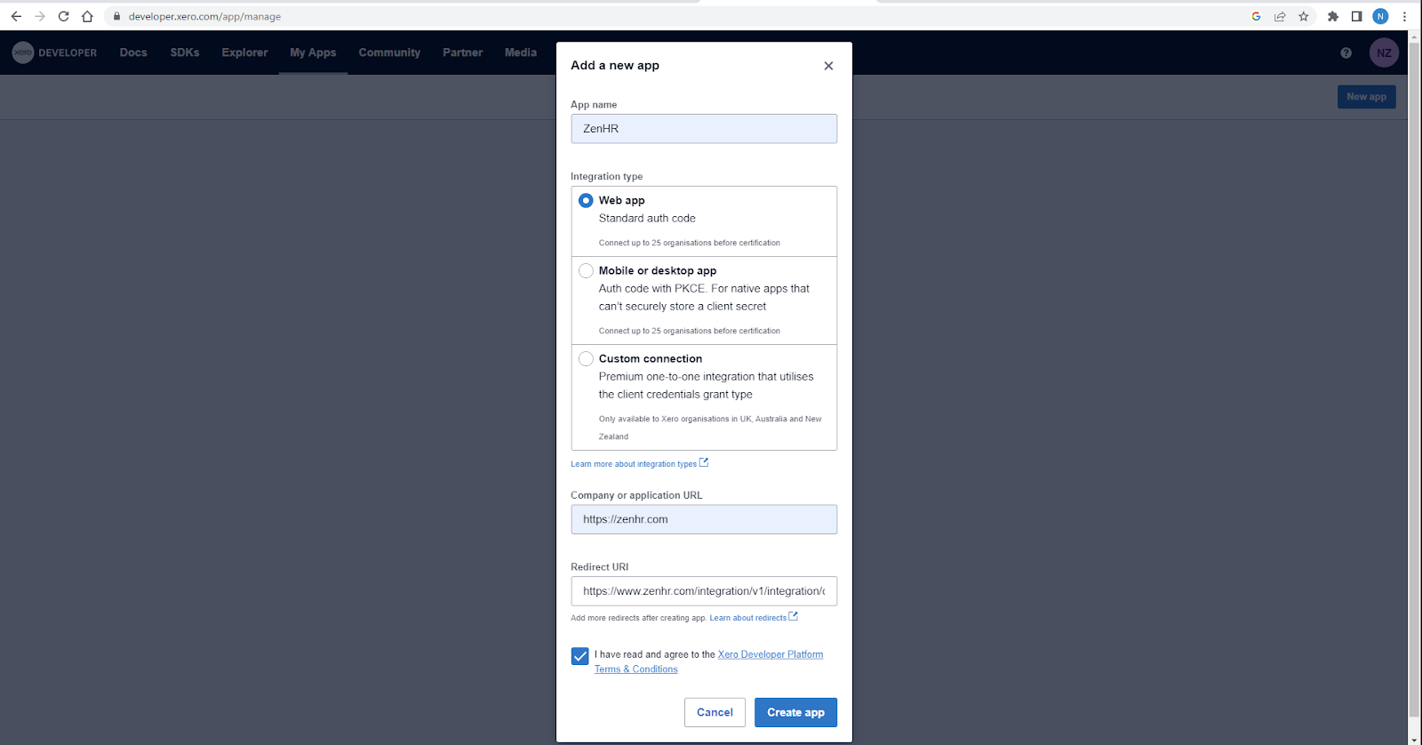Click the Create app button
This screenshot has height=745, width=1422.
pos(795,712)
